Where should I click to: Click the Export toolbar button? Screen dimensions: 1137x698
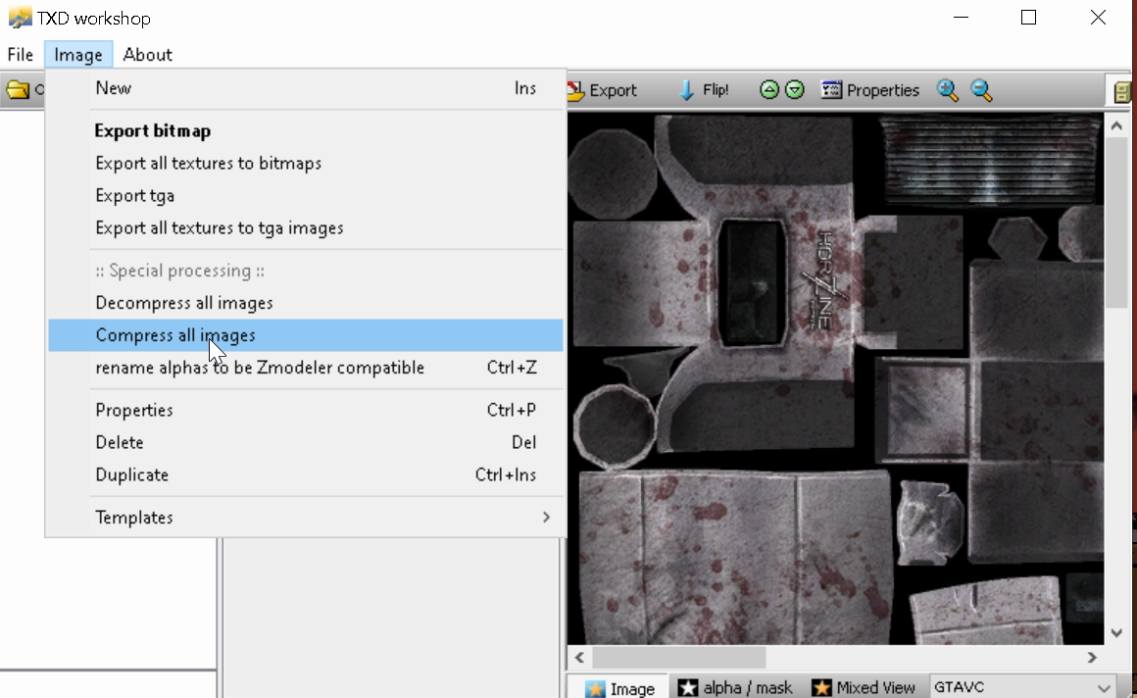click(x=603, y=90)
